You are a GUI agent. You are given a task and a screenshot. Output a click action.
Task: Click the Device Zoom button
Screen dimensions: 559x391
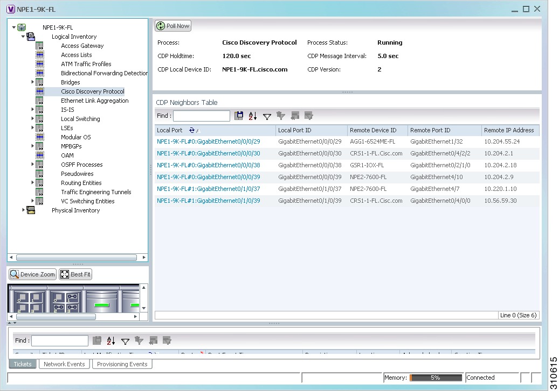[x=32, y=274]
